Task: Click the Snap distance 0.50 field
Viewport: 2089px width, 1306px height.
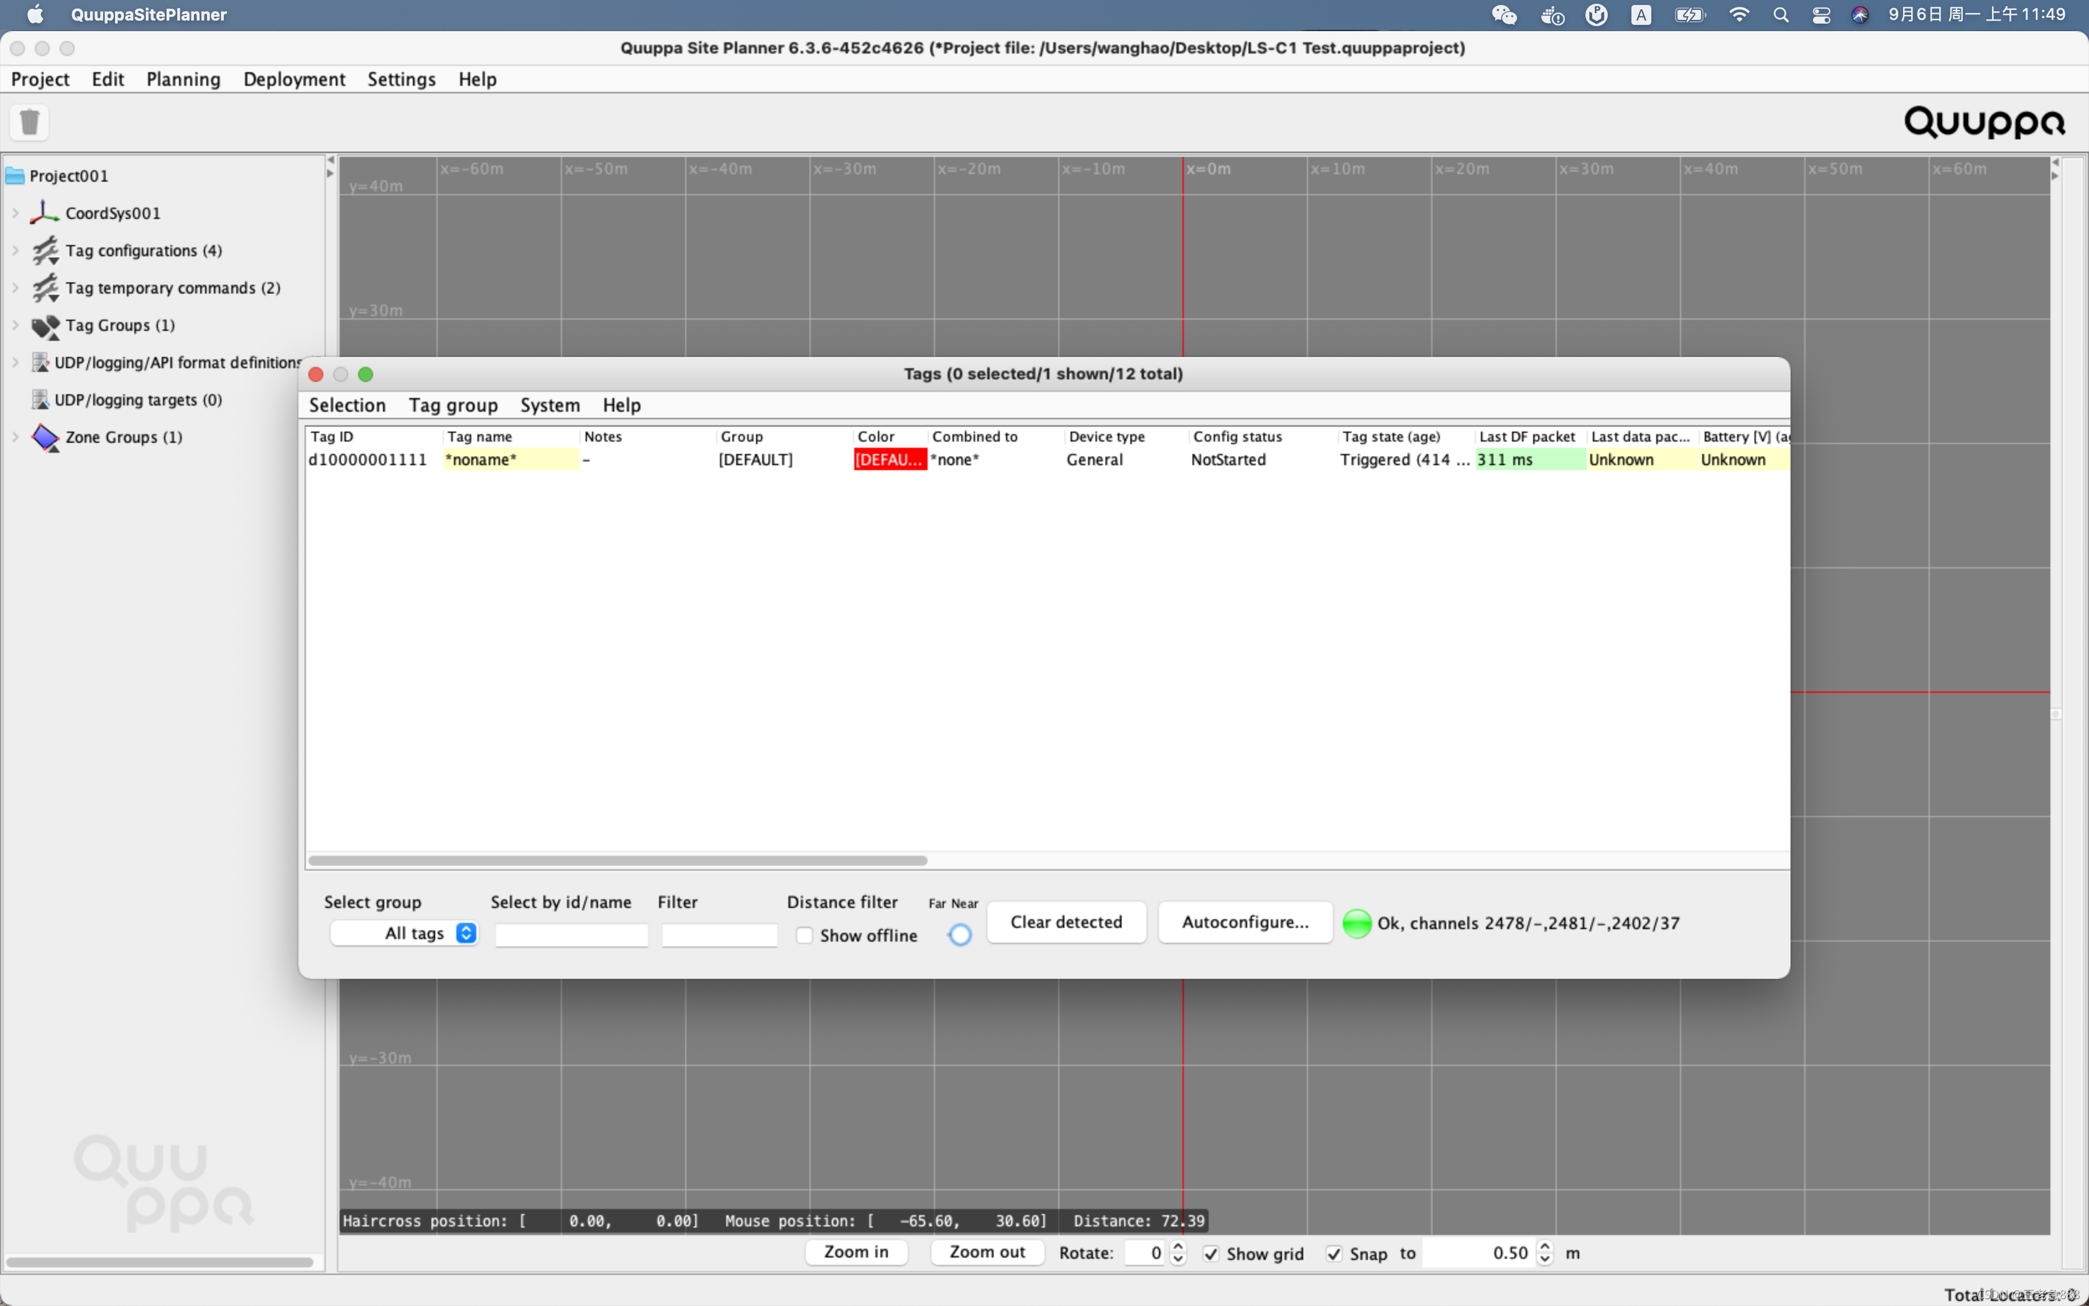Action: 1478,1253
